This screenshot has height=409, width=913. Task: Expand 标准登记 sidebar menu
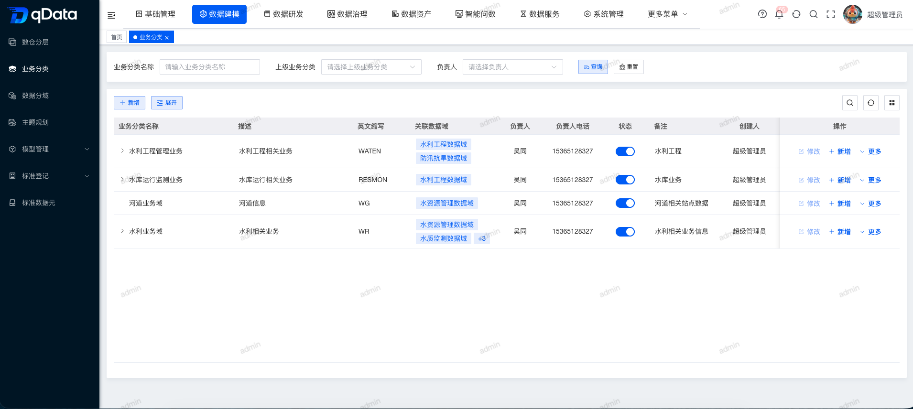click(50, 176)
